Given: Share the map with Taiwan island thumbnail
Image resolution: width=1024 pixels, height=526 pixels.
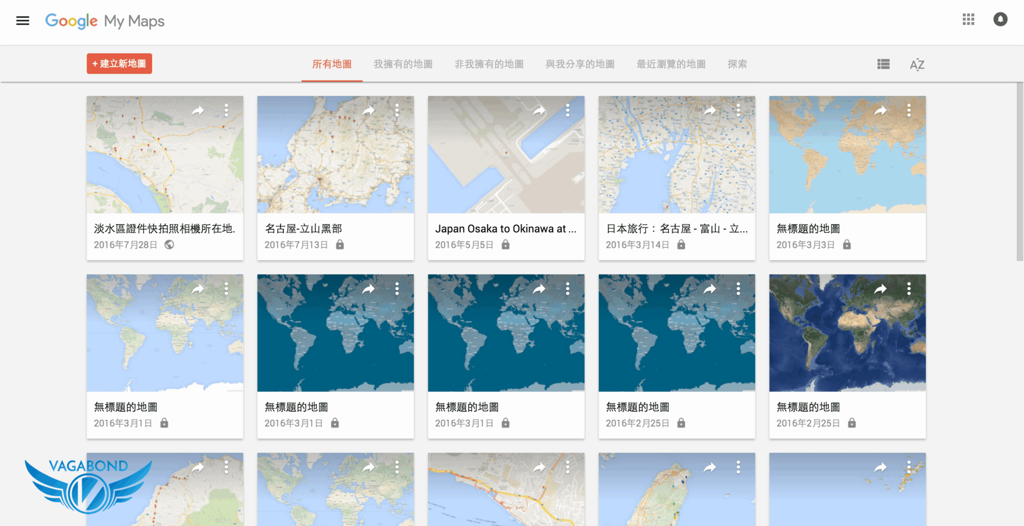Looking at the screenshot, I should pos(710,467).
